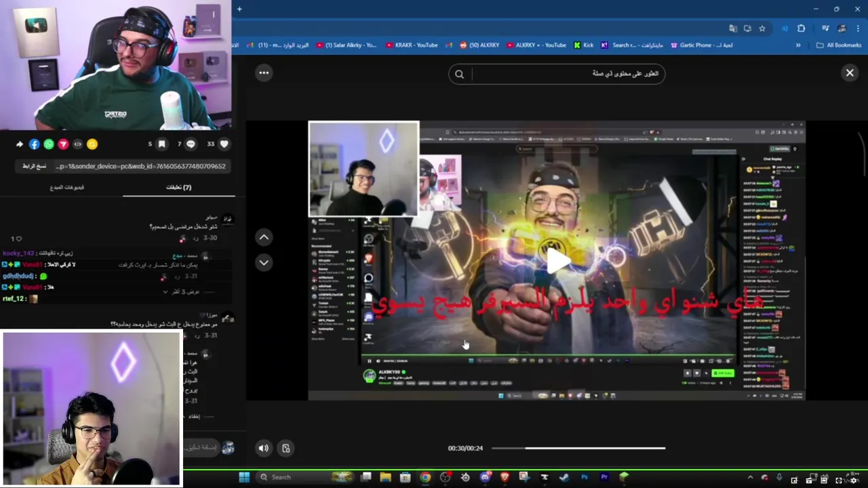Expand to show 3 more replies
Image resolution: width=868 pixels, height=488 pixels.
(x=183, y=291)
